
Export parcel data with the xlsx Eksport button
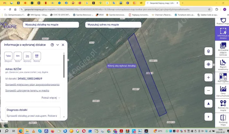[8, 56]
